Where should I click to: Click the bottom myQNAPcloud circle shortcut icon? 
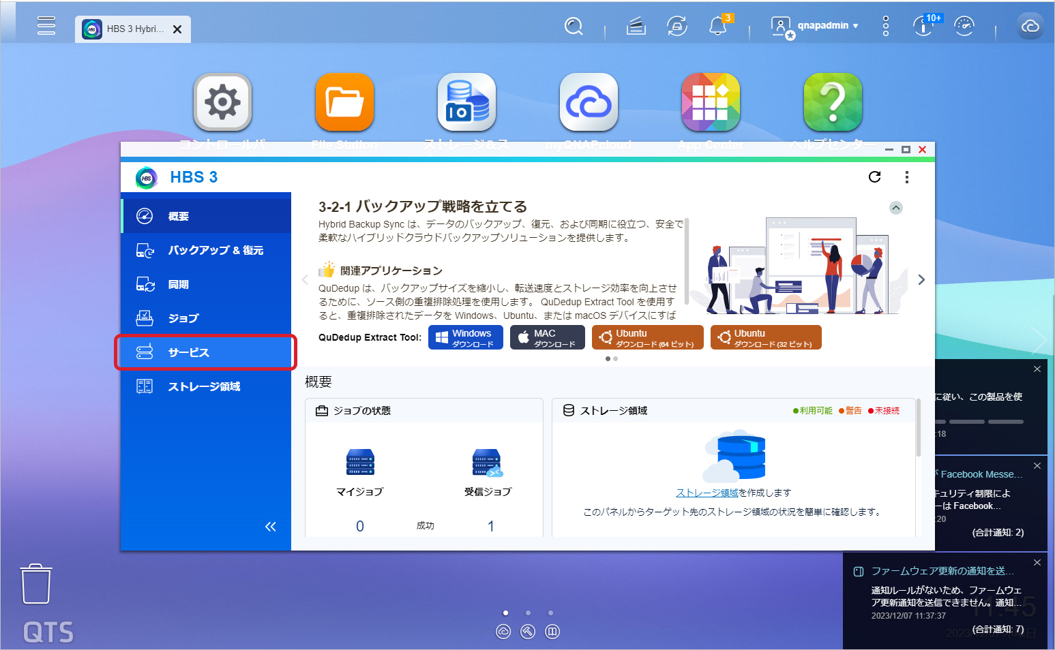click(x=503, y=632)
